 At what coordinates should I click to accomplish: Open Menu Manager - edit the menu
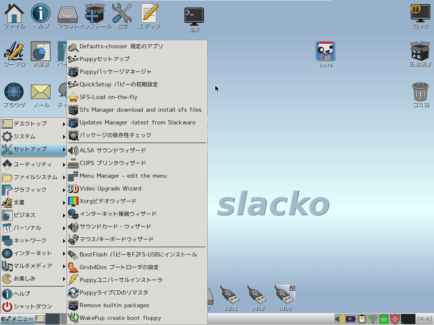click(x=137, y=176)
